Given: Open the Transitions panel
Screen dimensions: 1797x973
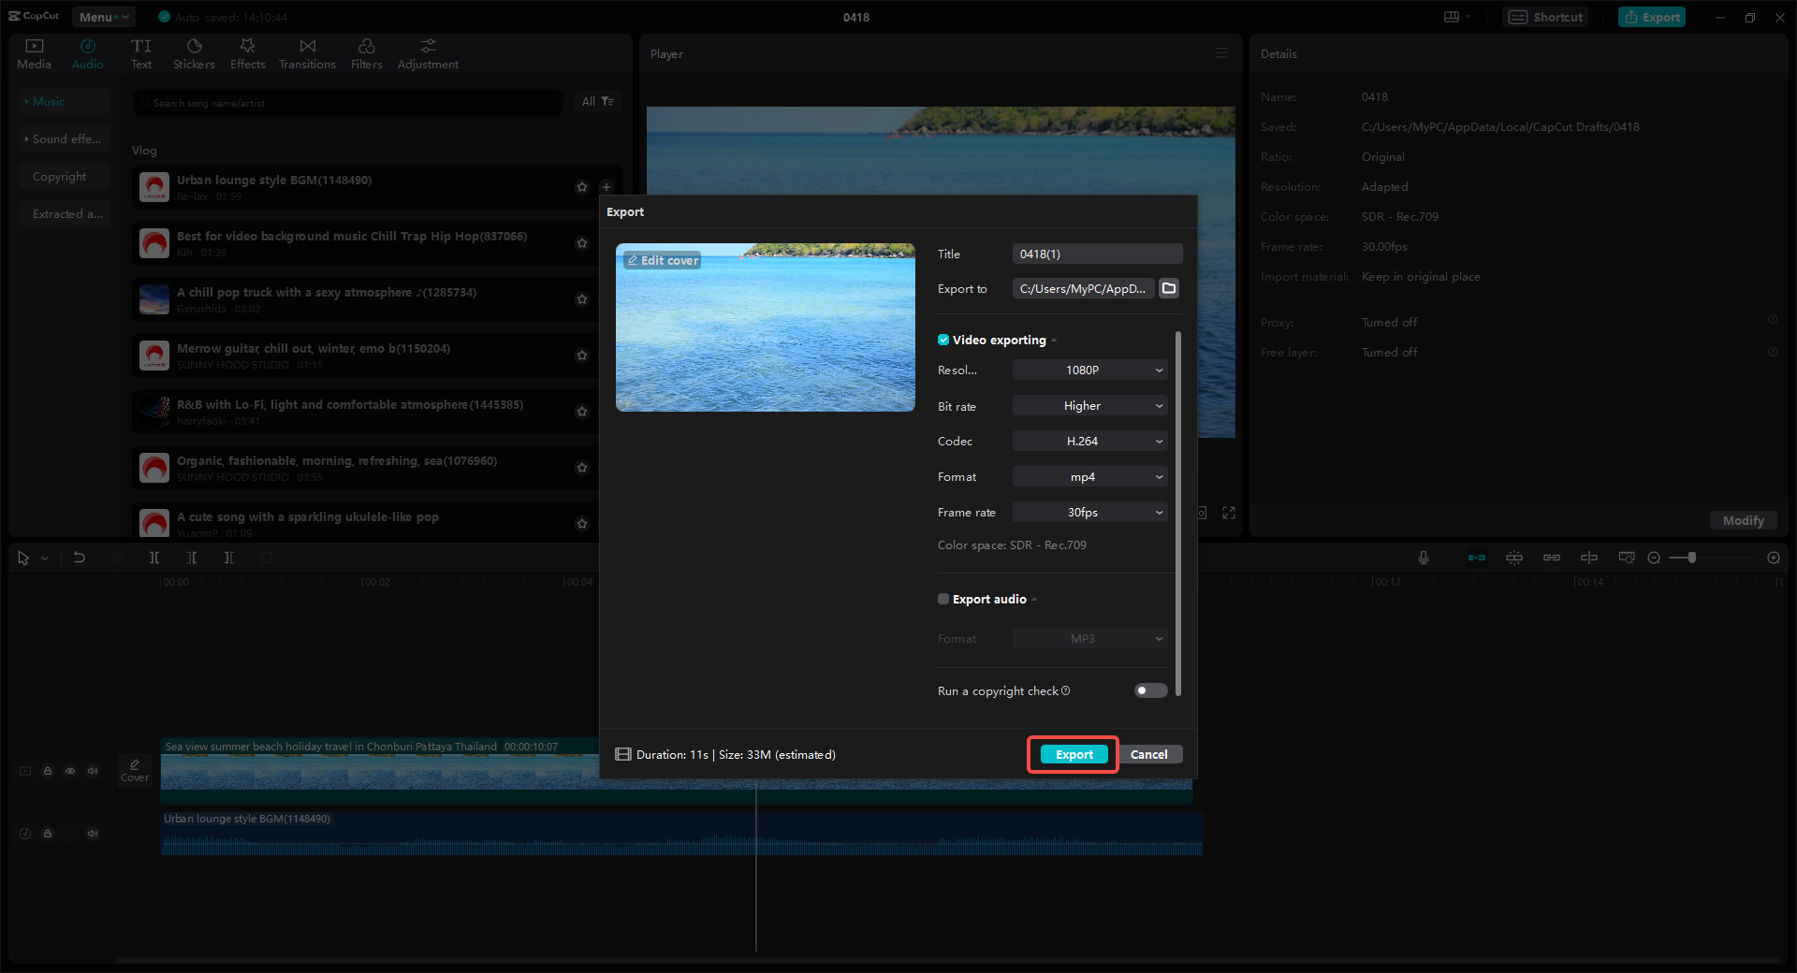Looking at the screenshot, I should pyautogui.click(x=307, y=51).
